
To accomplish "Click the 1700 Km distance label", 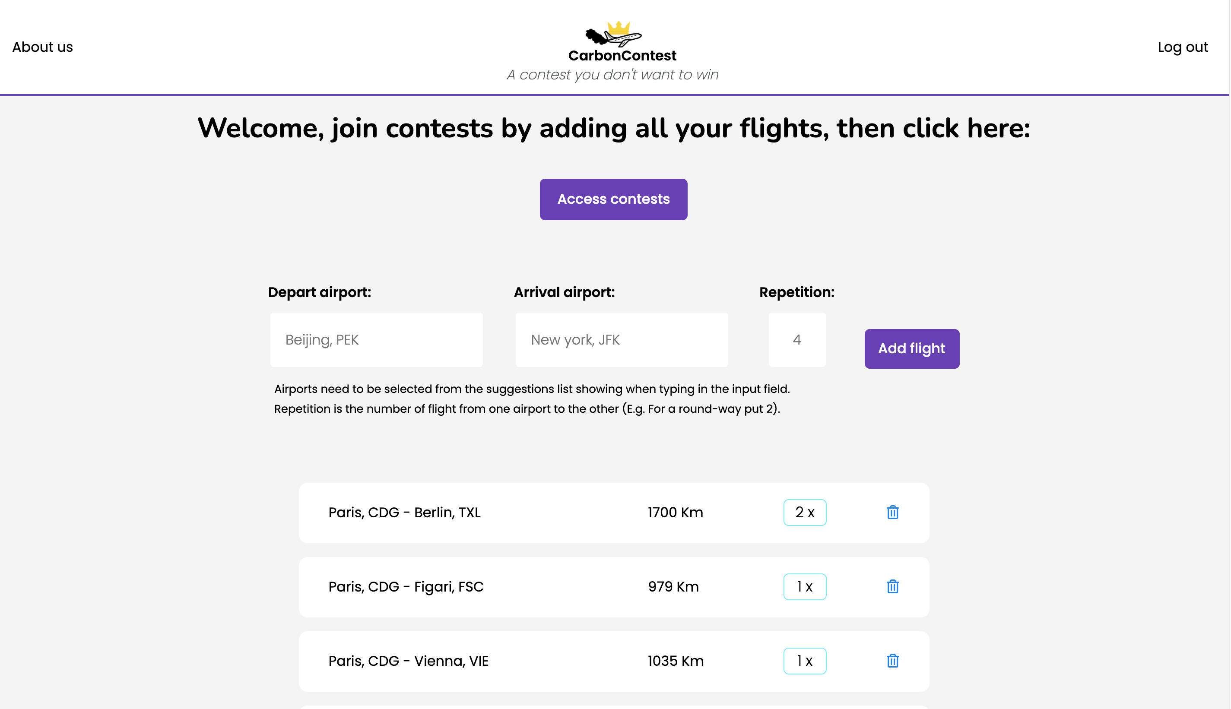I will point(675,512).
